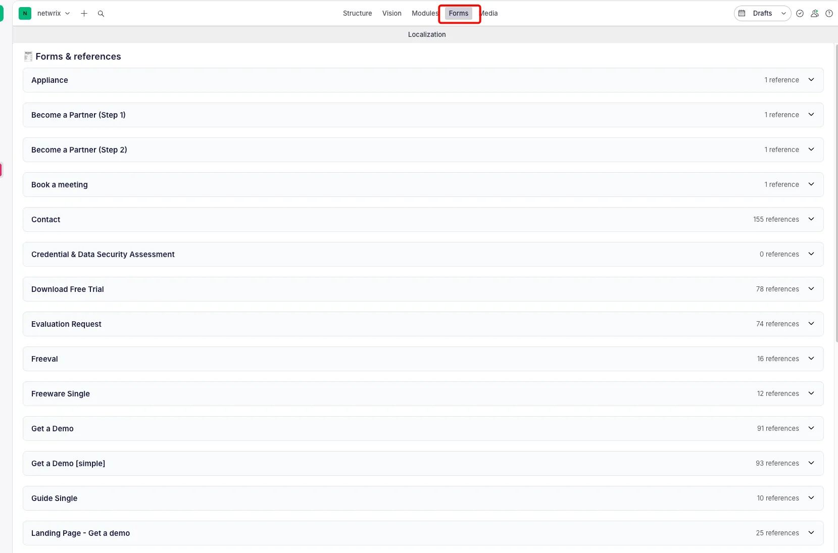Click the Get a Demo [simple] title

[x=68, y=464]
